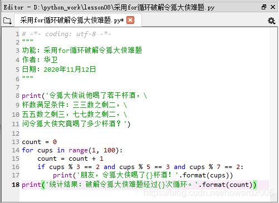Viewport: 279px width, 203px height.
Task: Click the if keyword on line 16
Action: 41,167
